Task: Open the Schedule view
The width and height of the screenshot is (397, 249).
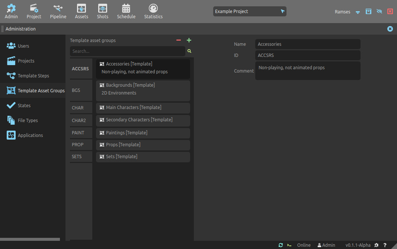Action: click(x=126, y=12)
